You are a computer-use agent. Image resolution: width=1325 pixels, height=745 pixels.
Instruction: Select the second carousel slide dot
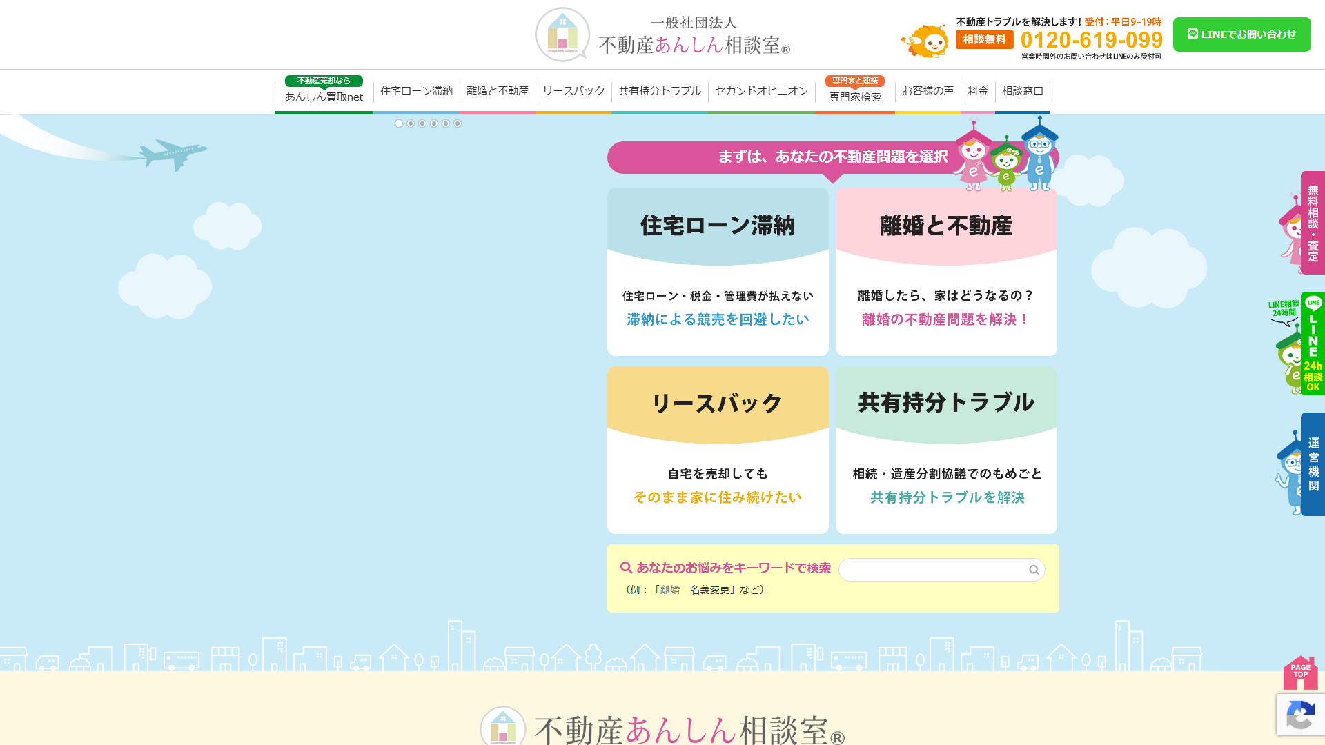coord(411,123)
